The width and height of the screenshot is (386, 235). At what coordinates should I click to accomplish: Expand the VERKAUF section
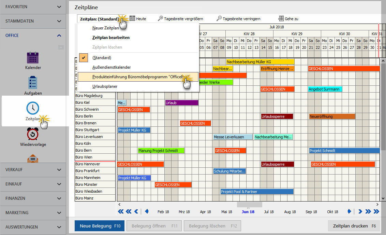[33, 170]
